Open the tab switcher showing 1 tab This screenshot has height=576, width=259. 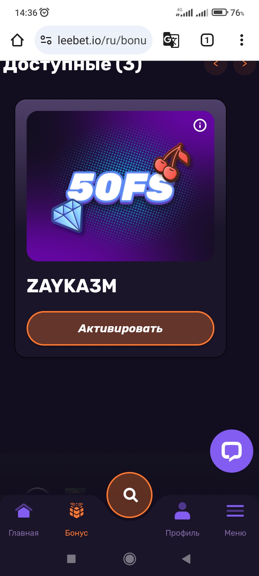(x=207, y=40)
